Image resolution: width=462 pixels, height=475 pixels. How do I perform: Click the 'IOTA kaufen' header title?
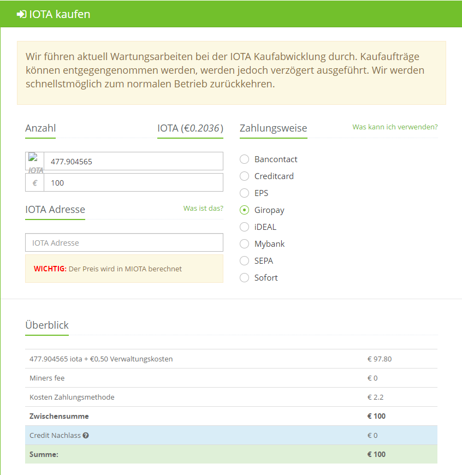point(60,14)
